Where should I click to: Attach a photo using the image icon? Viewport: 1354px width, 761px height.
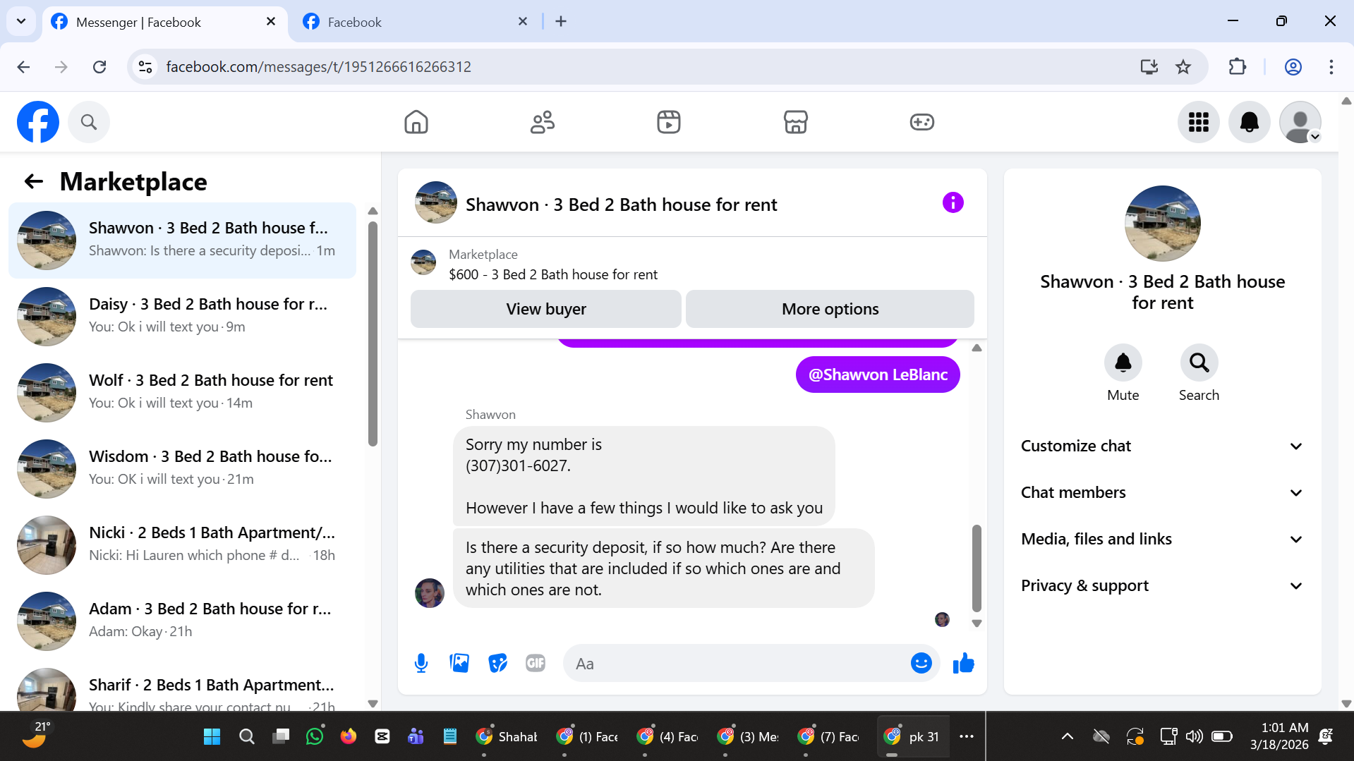tap(459, 663)
